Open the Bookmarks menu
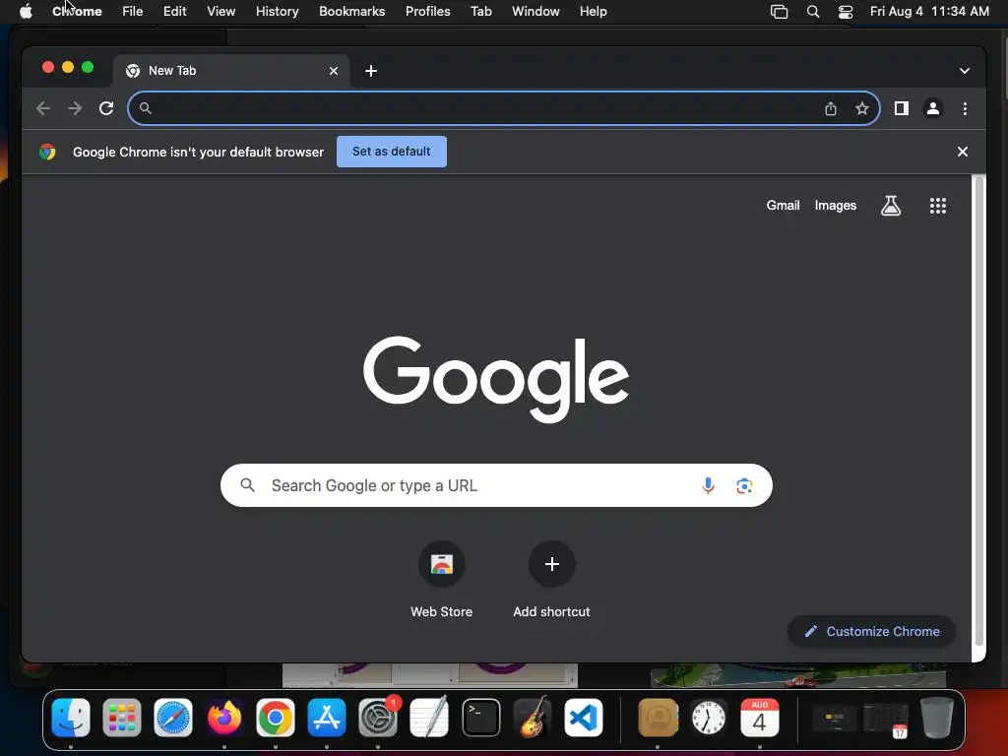 (x=351, y=12)
